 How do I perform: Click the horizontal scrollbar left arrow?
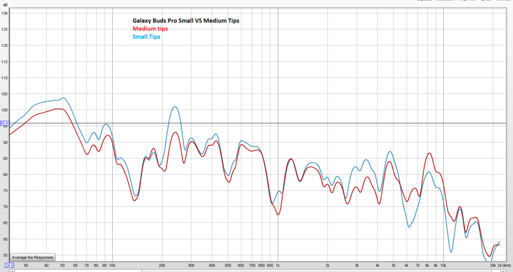coord(11,270)
